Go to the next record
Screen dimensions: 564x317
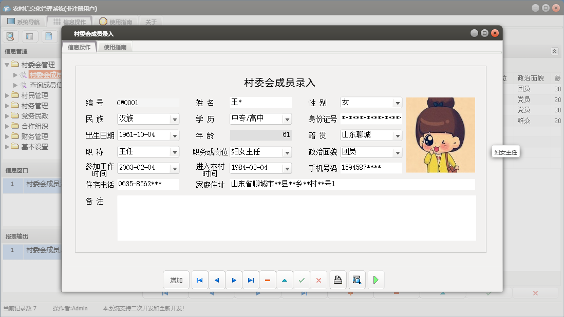[234, 280]
